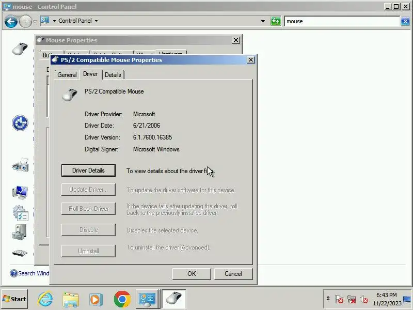Open the Details tab
The width and height of the screenshot is (413, 310).
click(113, 75)
